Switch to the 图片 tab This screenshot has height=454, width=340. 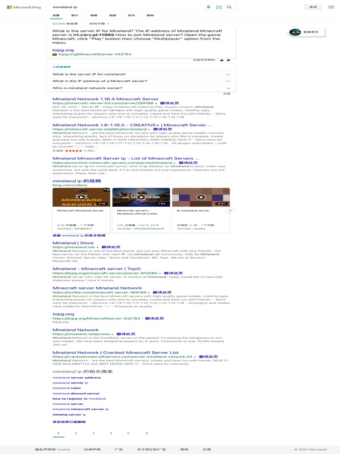(x=74, y=16)
